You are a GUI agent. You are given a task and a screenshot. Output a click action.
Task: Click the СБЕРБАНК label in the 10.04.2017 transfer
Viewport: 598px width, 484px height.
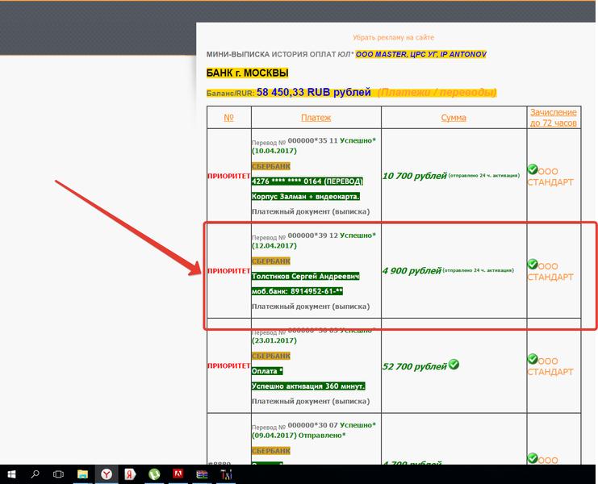click(271, 166)
